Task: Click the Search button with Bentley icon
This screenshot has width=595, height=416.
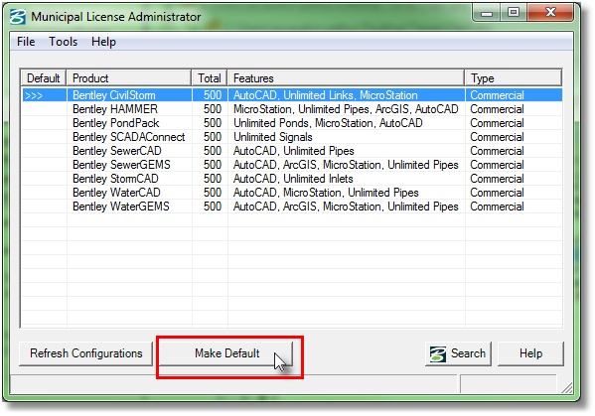Action: click(458, 353)
